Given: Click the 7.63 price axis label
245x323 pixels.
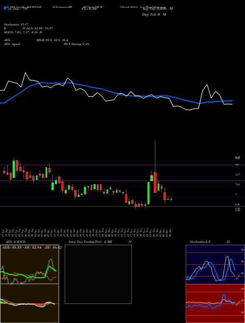Looking at the screenshot, I should [238, 185].
